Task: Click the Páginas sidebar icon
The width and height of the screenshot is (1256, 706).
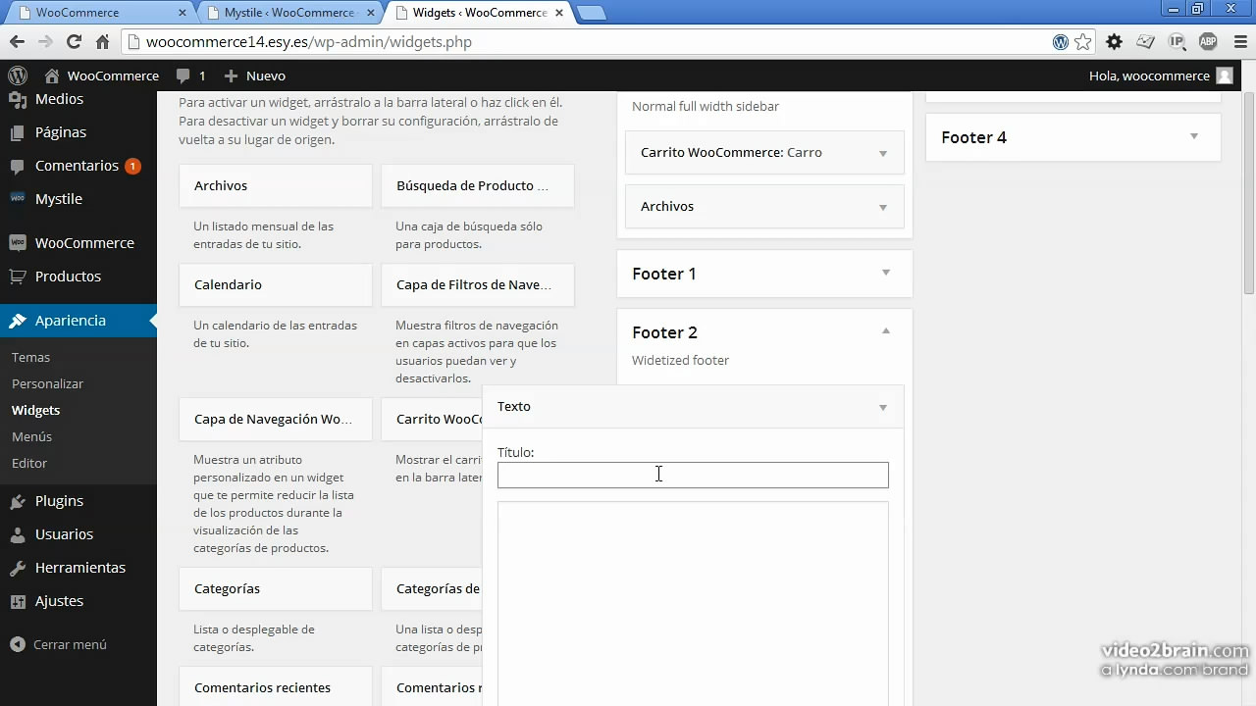Action: 18,132
